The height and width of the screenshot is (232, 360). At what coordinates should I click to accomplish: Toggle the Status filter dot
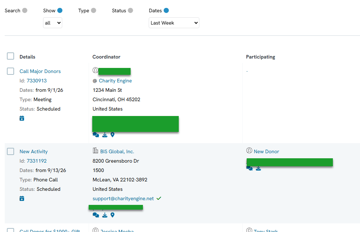coord(130,10)
